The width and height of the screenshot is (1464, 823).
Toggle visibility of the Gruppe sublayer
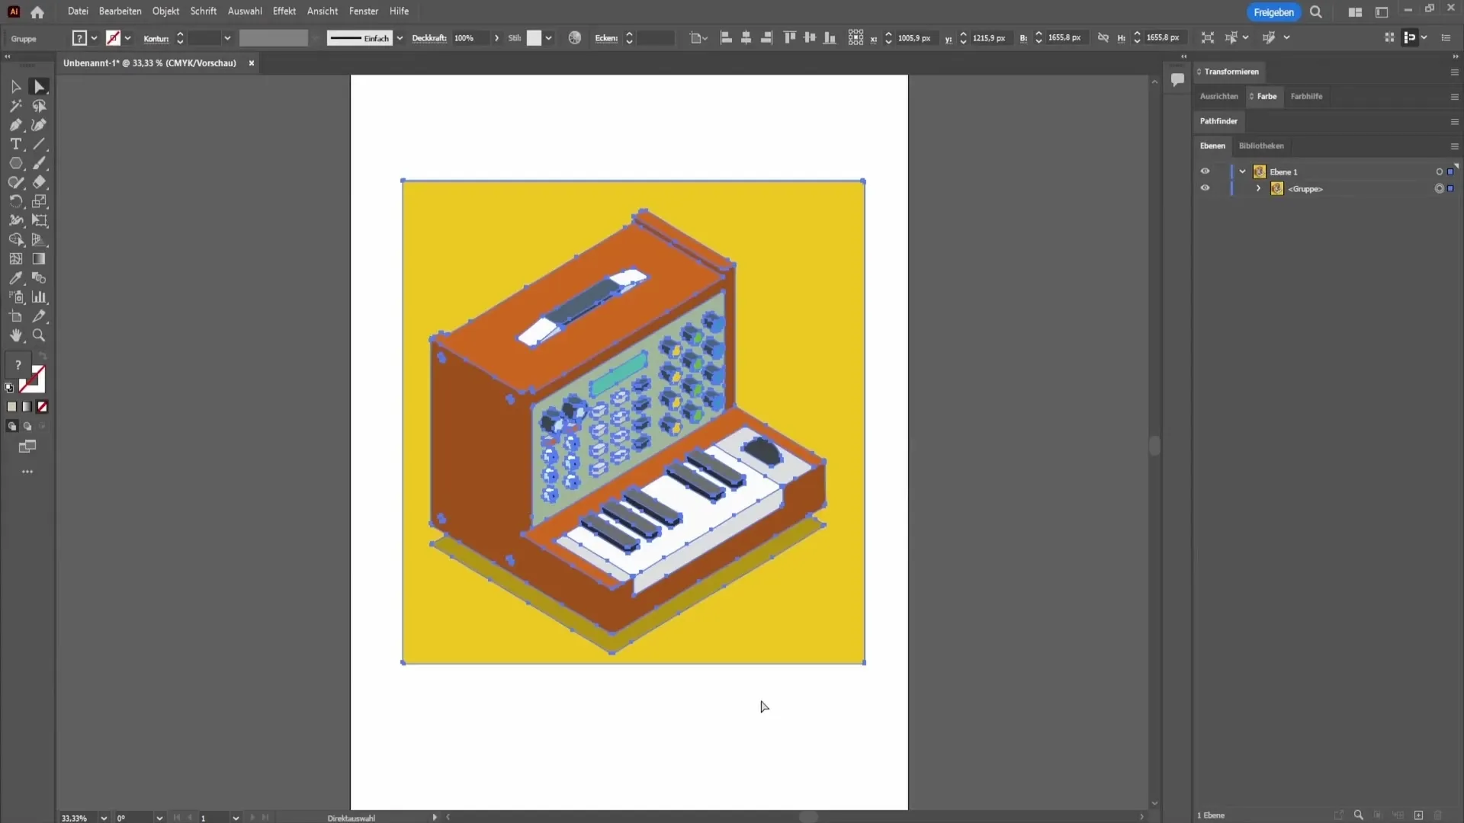click(1205, 188)
